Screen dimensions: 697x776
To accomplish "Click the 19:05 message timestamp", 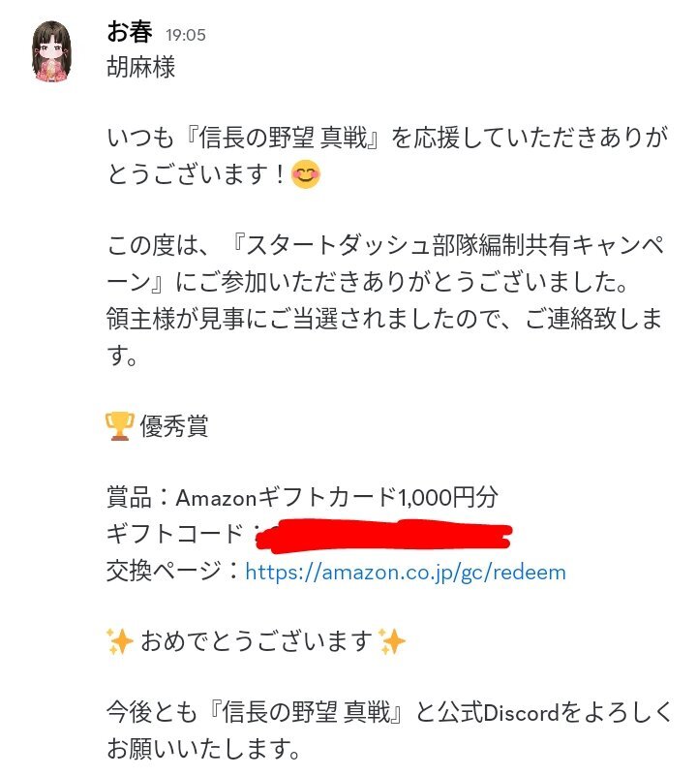I will [186, 35].
